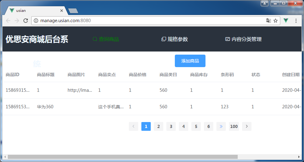This screenshot has width=304, height=162.
Task: Click the product ID 15869153...
Action: (x=18, y=107)
